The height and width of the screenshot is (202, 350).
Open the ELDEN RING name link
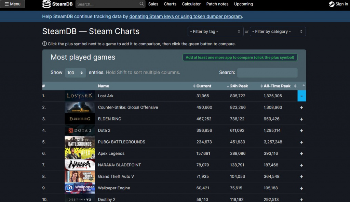coord(109,119)
